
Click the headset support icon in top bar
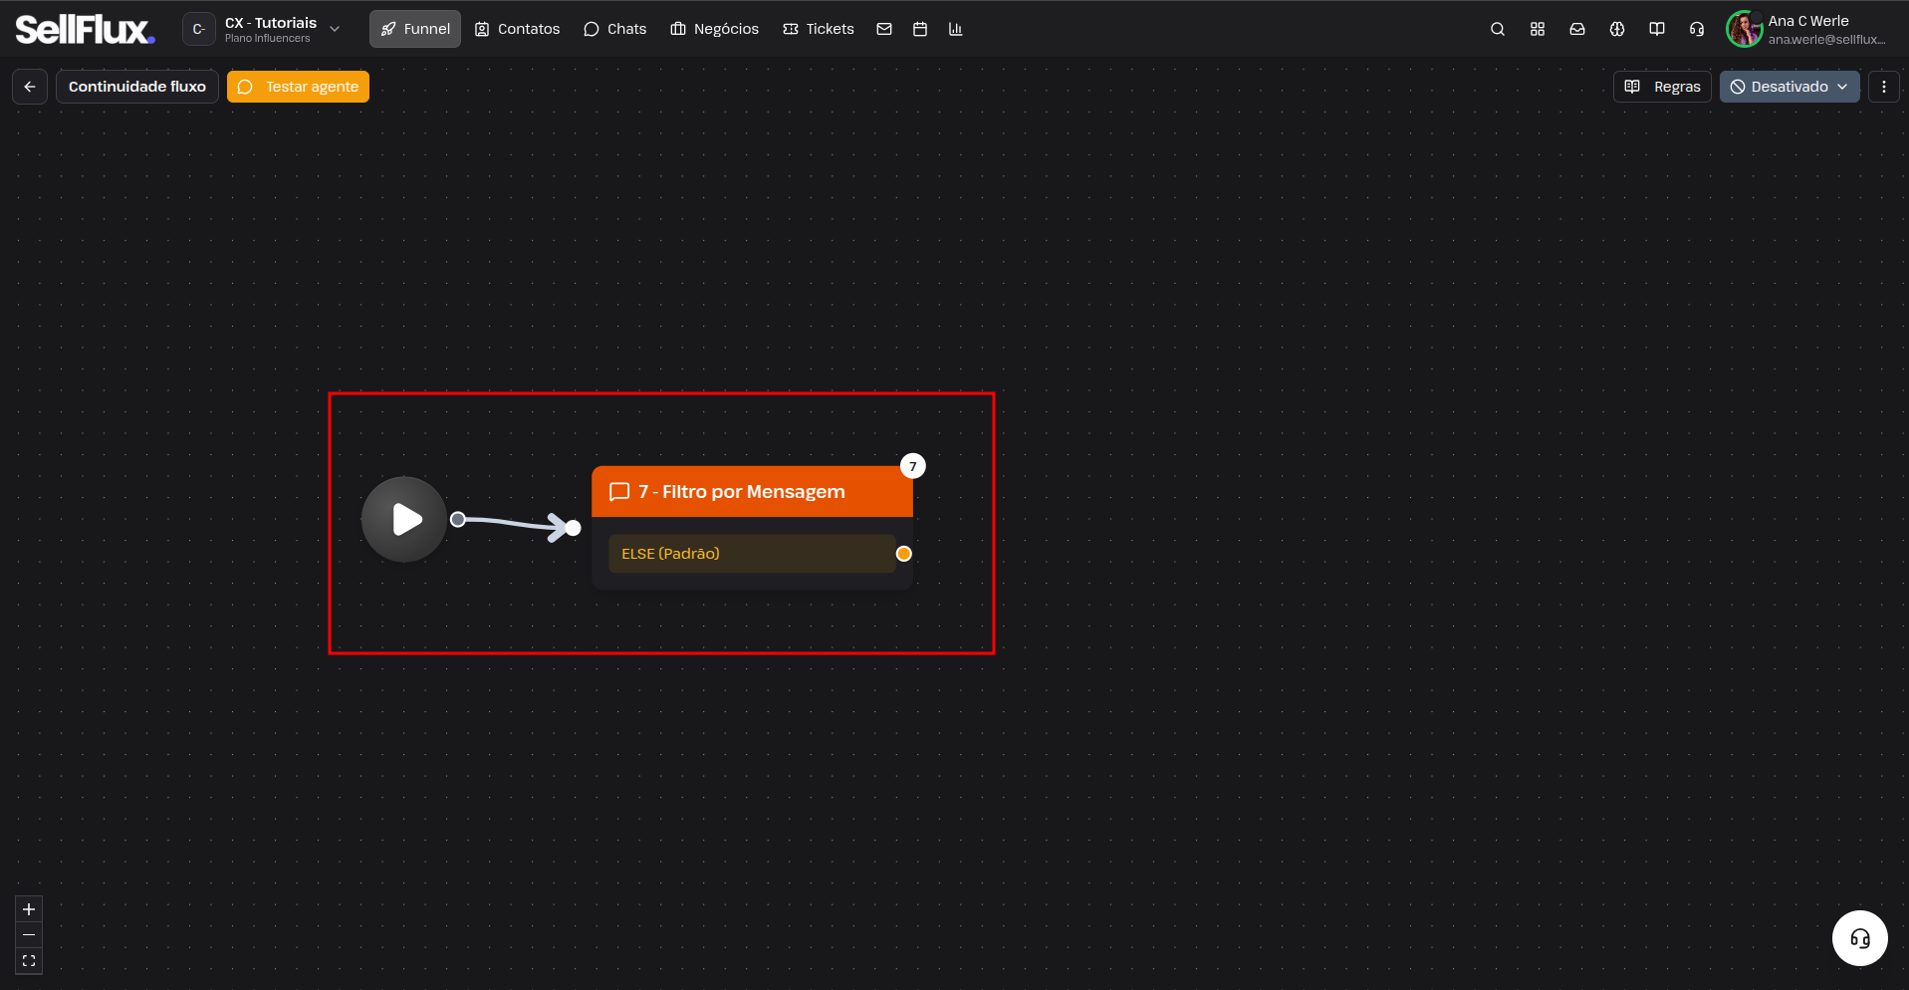click(1696, 29)
